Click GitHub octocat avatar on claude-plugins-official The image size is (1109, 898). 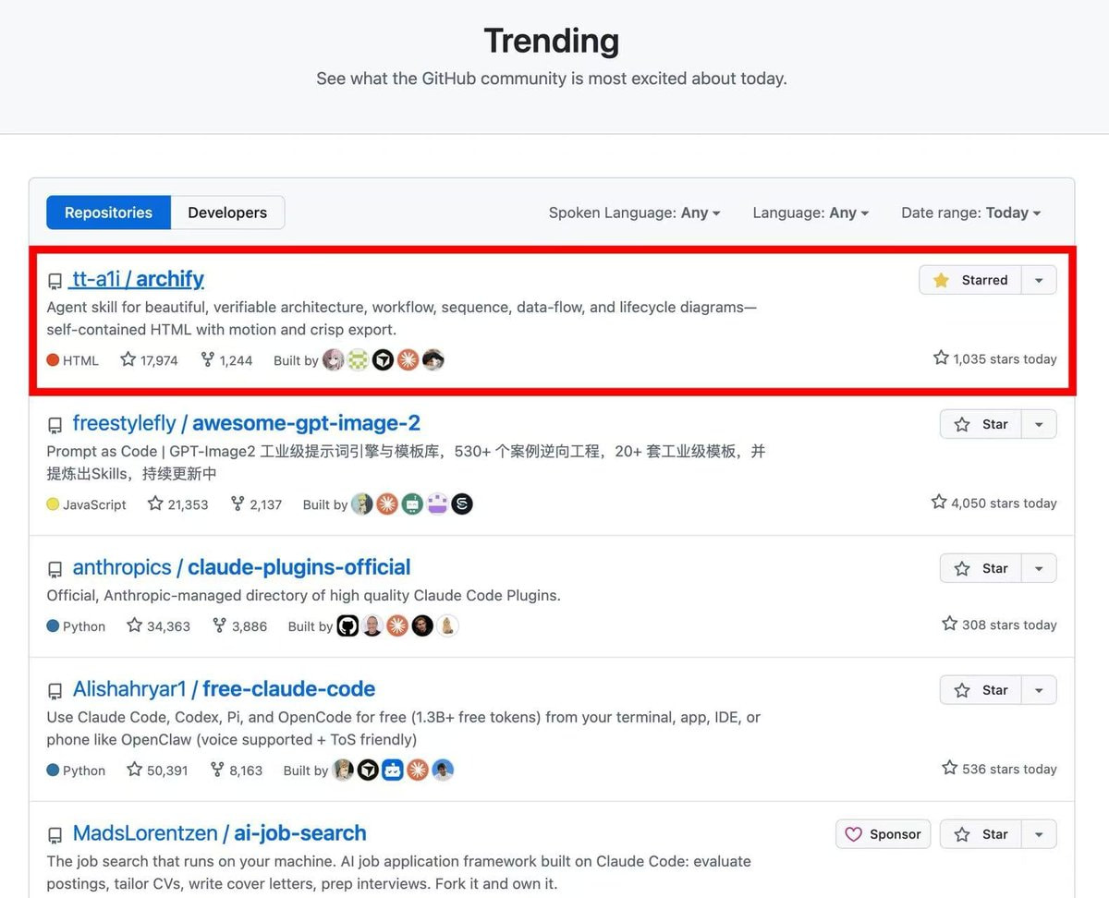[x=347, y=625]
